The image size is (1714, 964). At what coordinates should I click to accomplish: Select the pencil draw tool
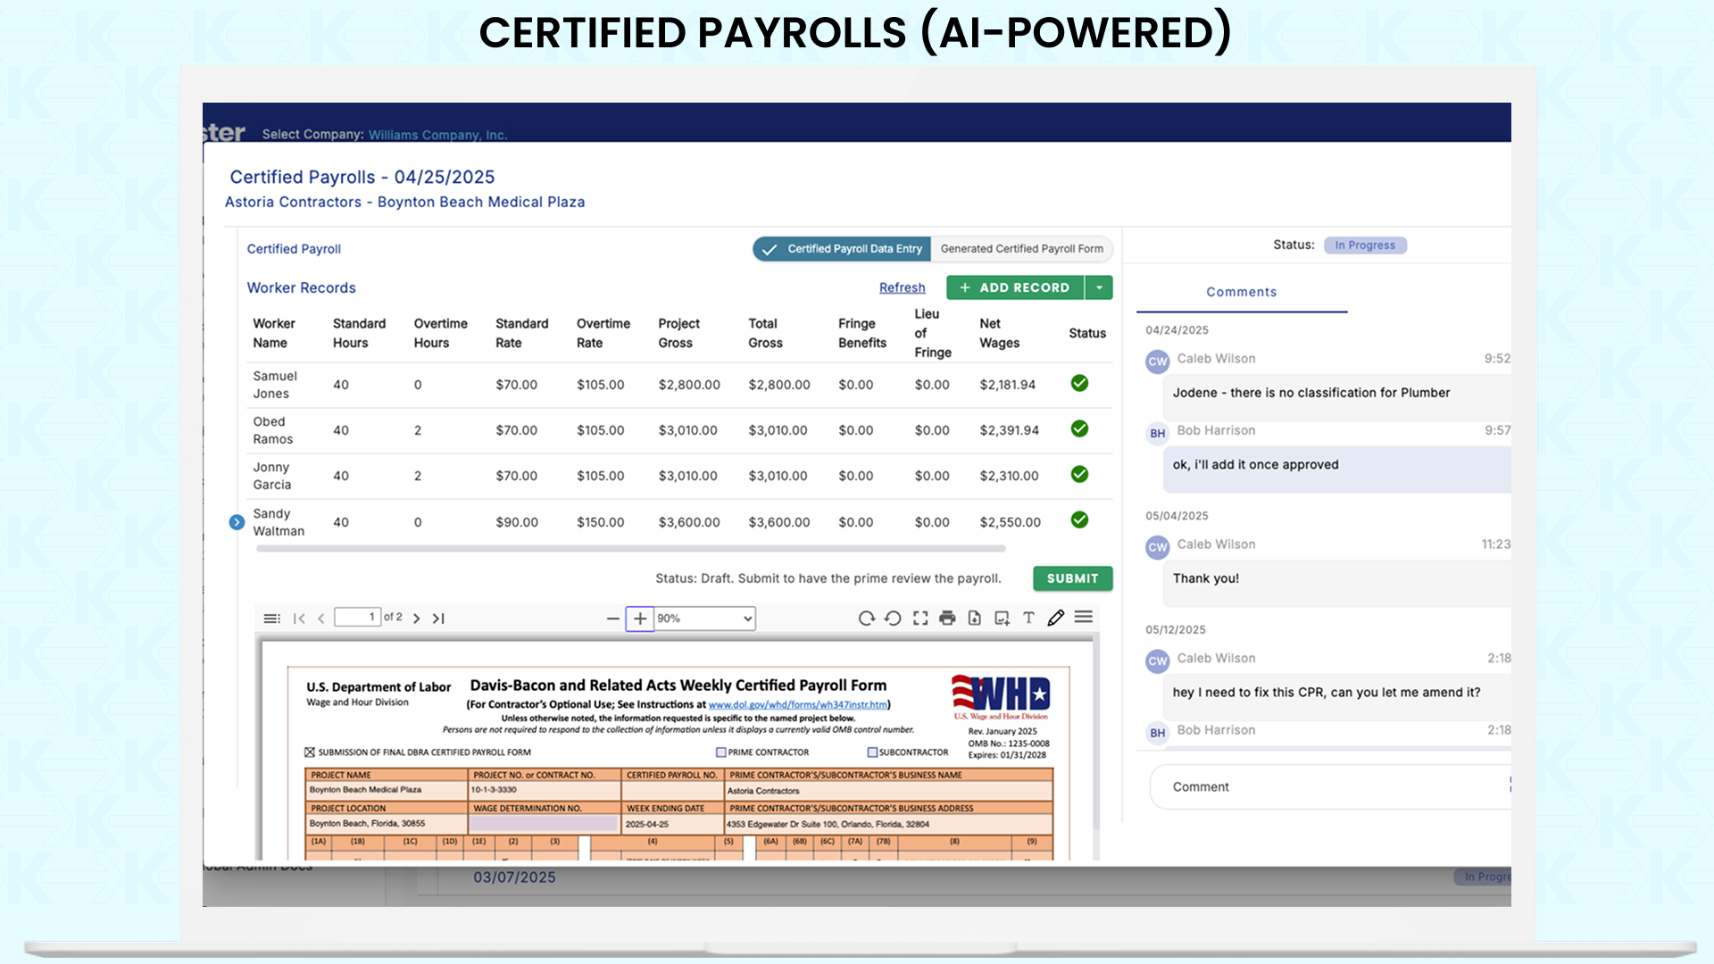pyautogui.click(x=1055, y=618)
